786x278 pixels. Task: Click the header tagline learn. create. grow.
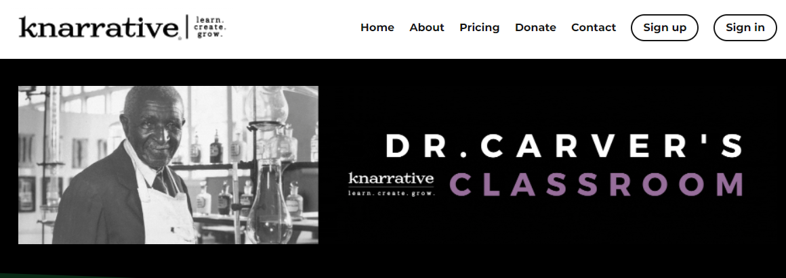click(x=211, y=26)
